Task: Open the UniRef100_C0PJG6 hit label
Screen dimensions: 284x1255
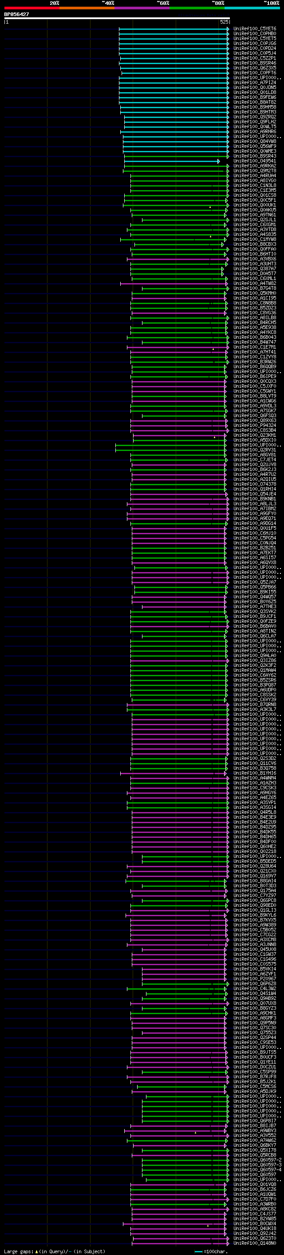Action: tap(255, 43)
